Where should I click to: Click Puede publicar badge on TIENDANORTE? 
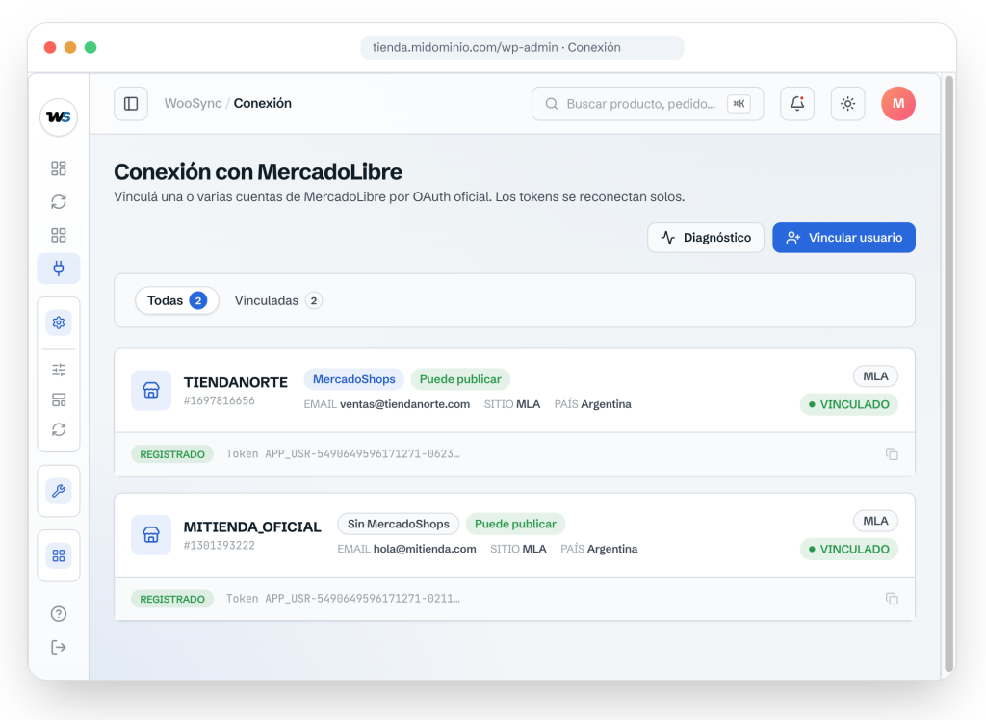click(460, 379)
